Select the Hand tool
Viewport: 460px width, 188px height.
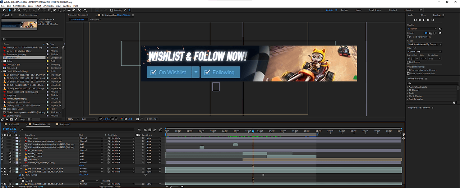tap(14, 10)
